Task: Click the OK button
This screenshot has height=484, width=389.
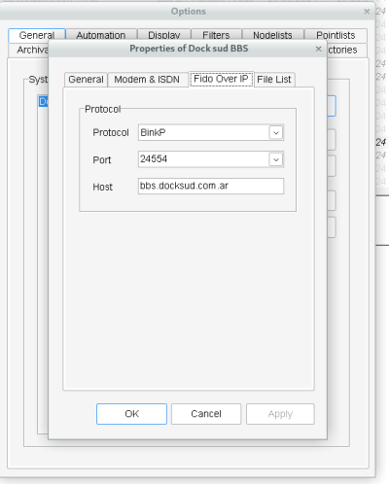Action: click(x=131, y=414)
